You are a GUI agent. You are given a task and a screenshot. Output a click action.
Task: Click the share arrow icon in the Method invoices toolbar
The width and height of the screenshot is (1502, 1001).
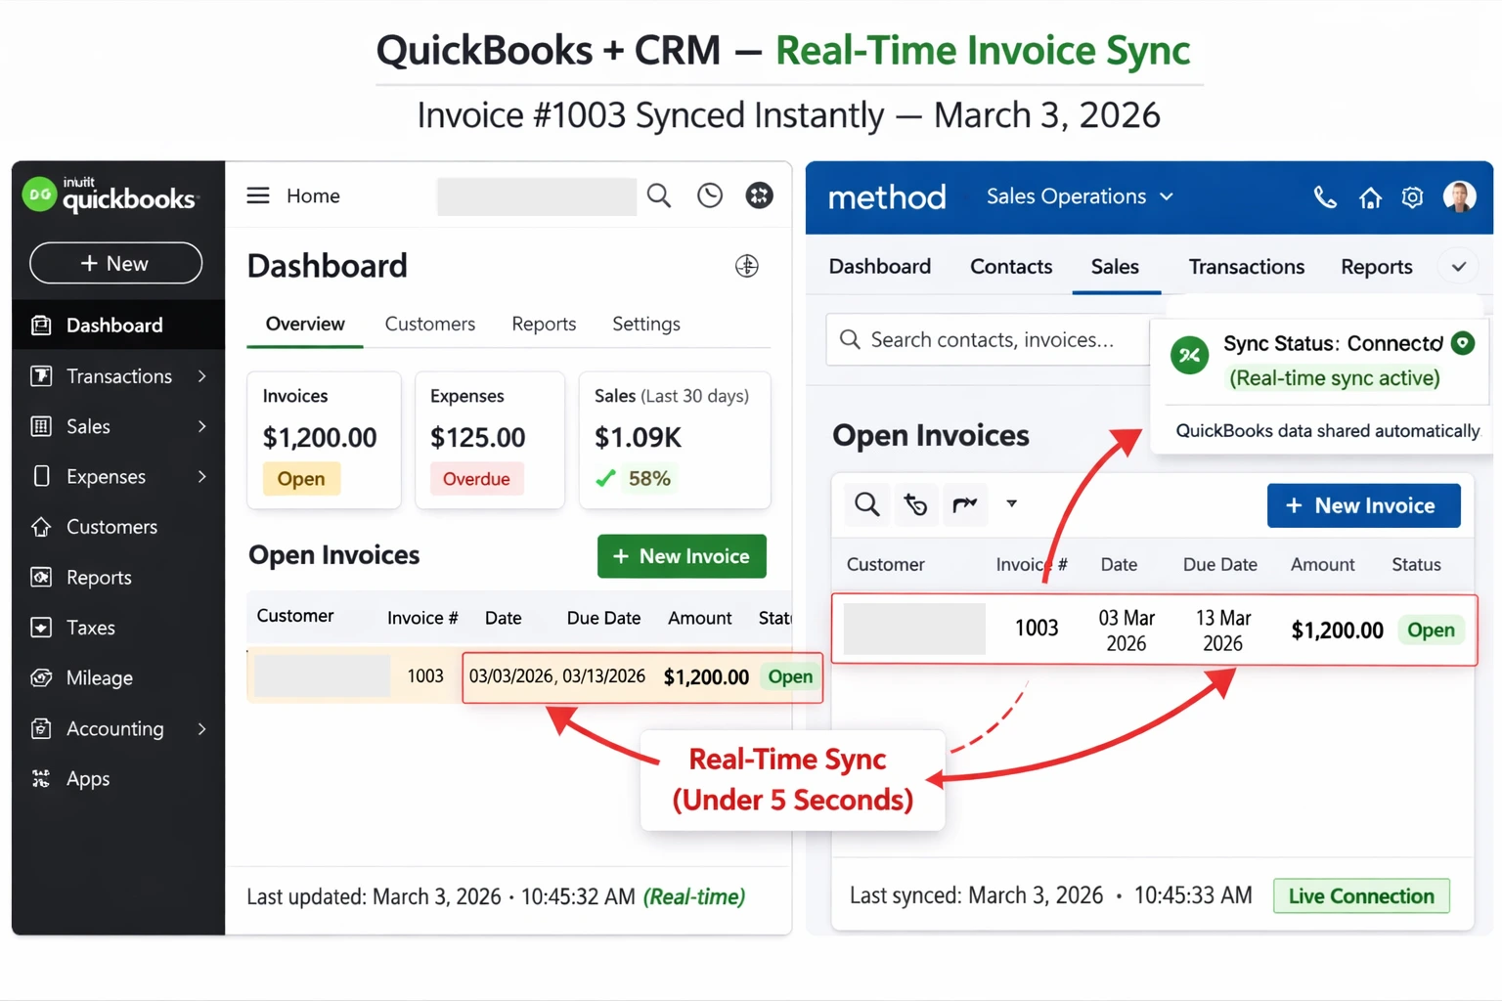tap(965, 504)
